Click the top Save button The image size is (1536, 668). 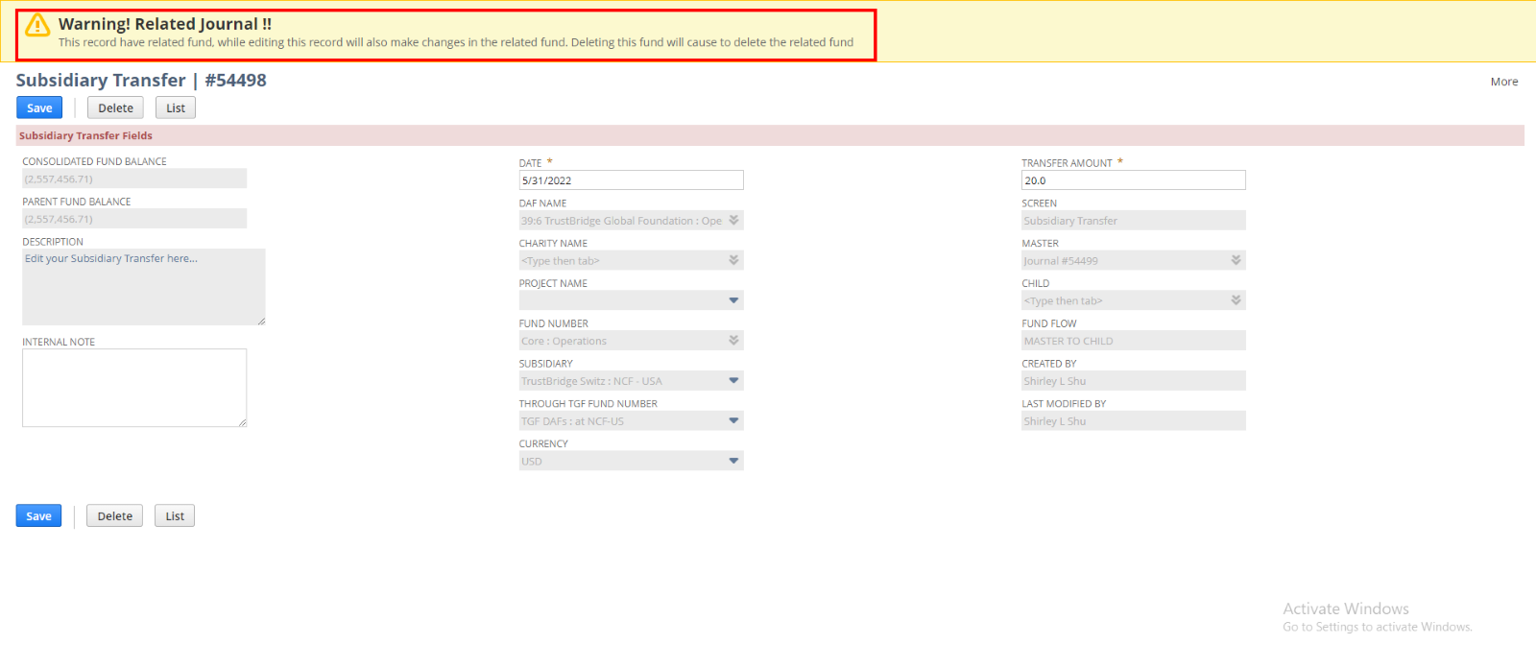39,107
